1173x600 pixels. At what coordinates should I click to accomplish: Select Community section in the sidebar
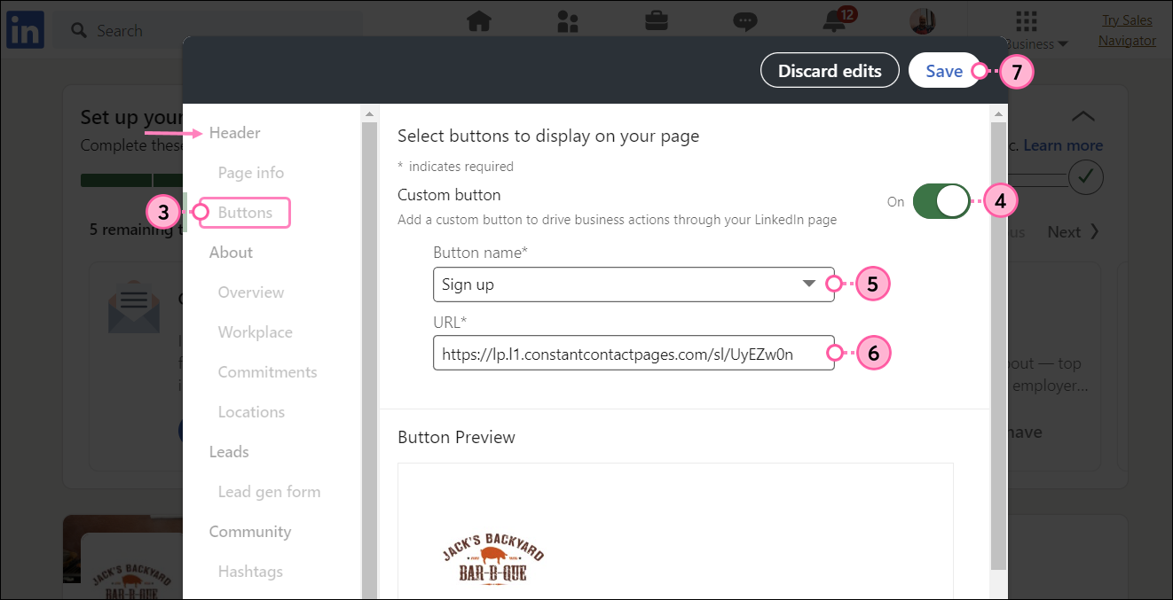[x=250, y=532]
